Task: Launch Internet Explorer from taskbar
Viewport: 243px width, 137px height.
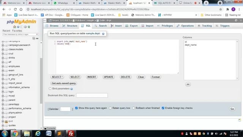Action: point(38,134)
